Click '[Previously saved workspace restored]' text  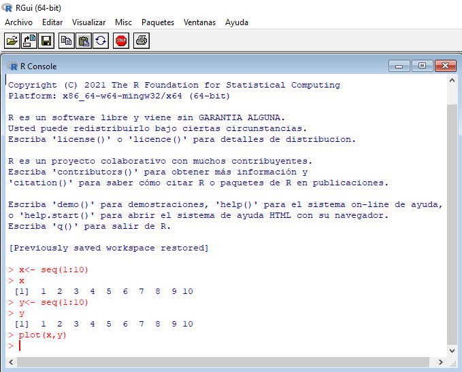pyautogui.click(x=109, y=248)
